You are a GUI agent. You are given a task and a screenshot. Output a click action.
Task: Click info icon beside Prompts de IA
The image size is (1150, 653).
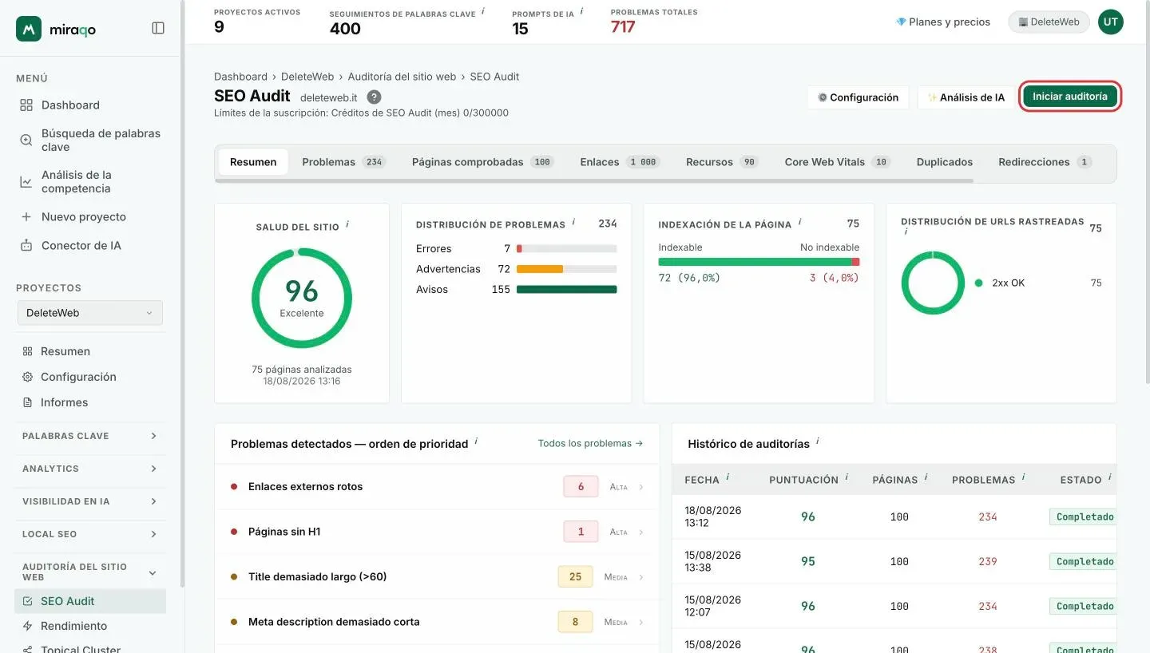point(581,12)
